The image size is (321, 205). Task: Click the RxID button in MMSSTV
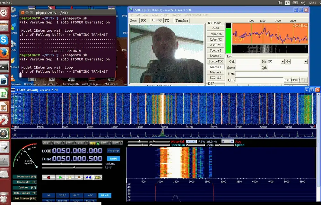point(288,80)
